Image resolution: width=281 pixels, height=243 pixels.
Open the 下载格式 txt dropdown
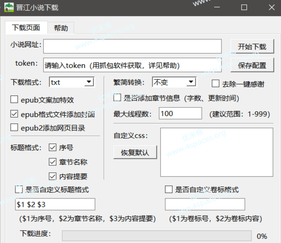click(89, 82)
